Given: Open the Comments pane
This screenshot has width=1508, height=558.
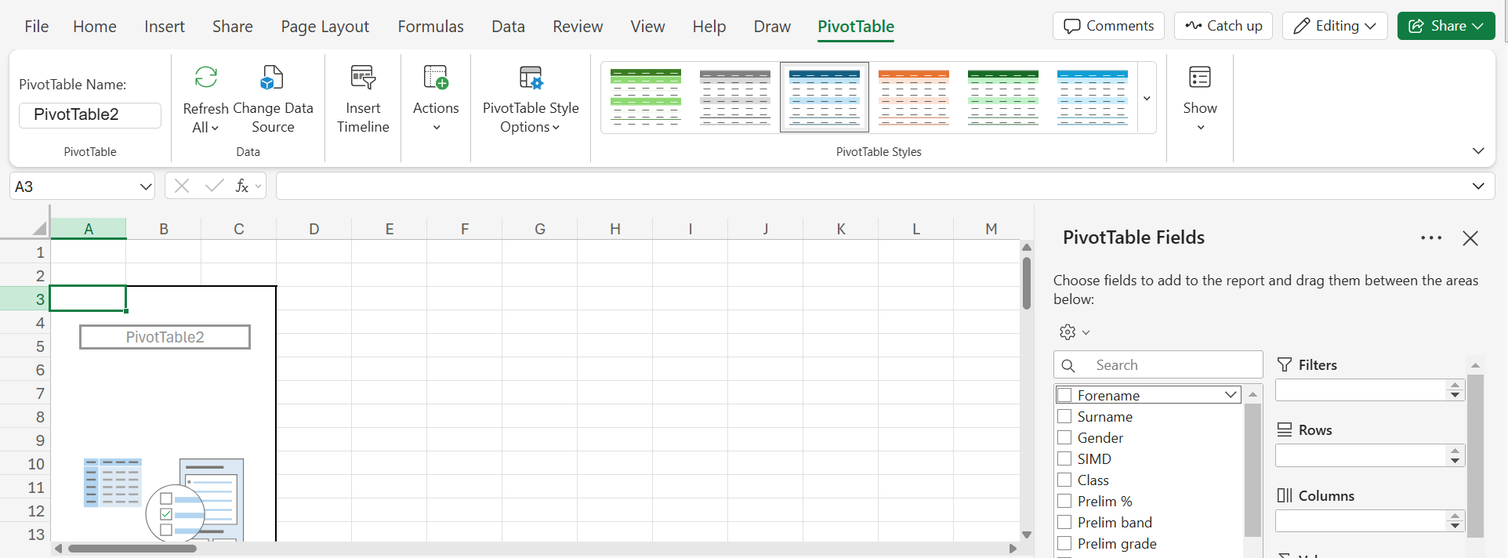Looking at the screenshot, I should 1108,26.
